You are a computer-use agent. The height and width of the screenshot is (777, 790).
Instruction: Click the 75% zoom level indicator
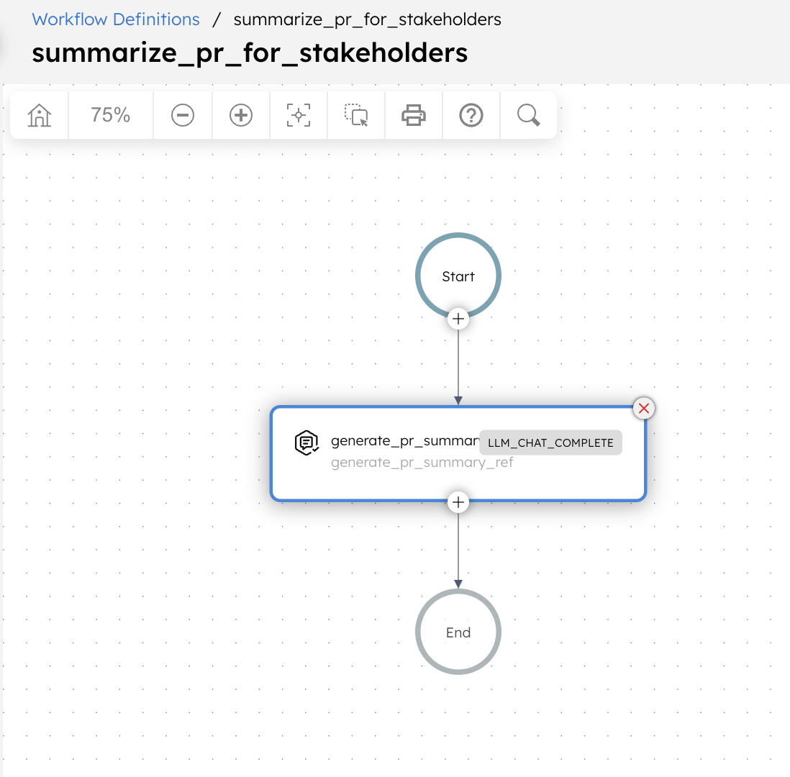[x=110, y=114]
